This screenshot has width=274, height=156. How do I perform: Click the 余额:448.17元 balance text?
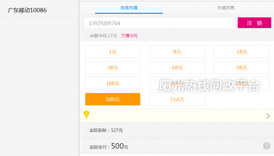[103, 36]
